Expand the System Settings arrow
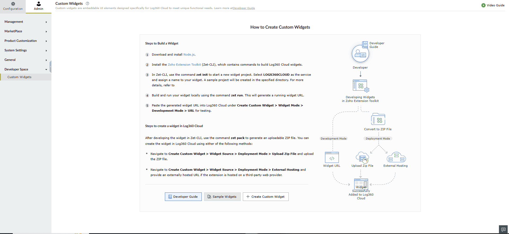509x234 pixels. [x=46, y=51]
